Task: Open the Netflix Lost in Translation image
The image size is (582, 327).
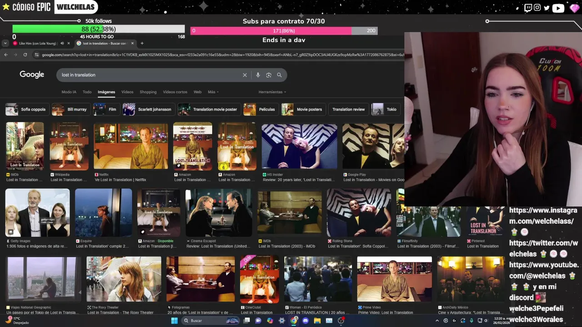Action: pyautogui.click(x=130, y=146)
